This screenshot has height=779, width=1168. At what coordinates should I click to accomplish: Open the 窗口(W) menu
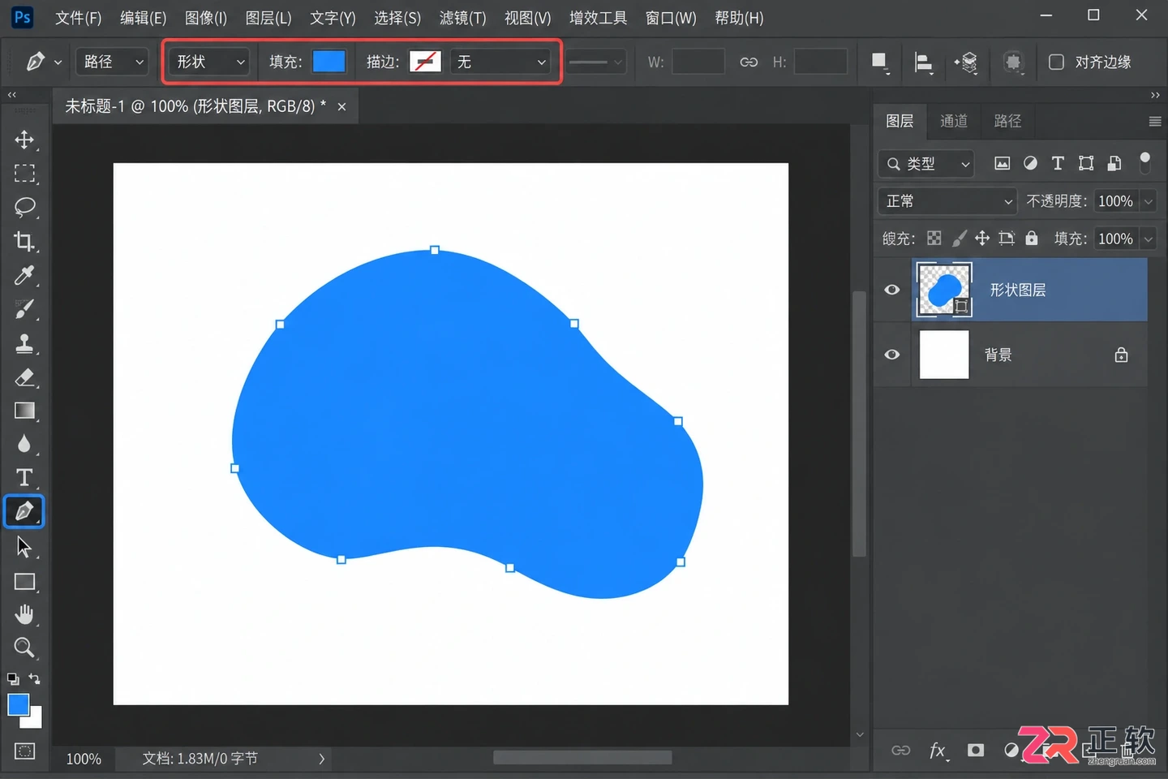[x=671, y=18]
